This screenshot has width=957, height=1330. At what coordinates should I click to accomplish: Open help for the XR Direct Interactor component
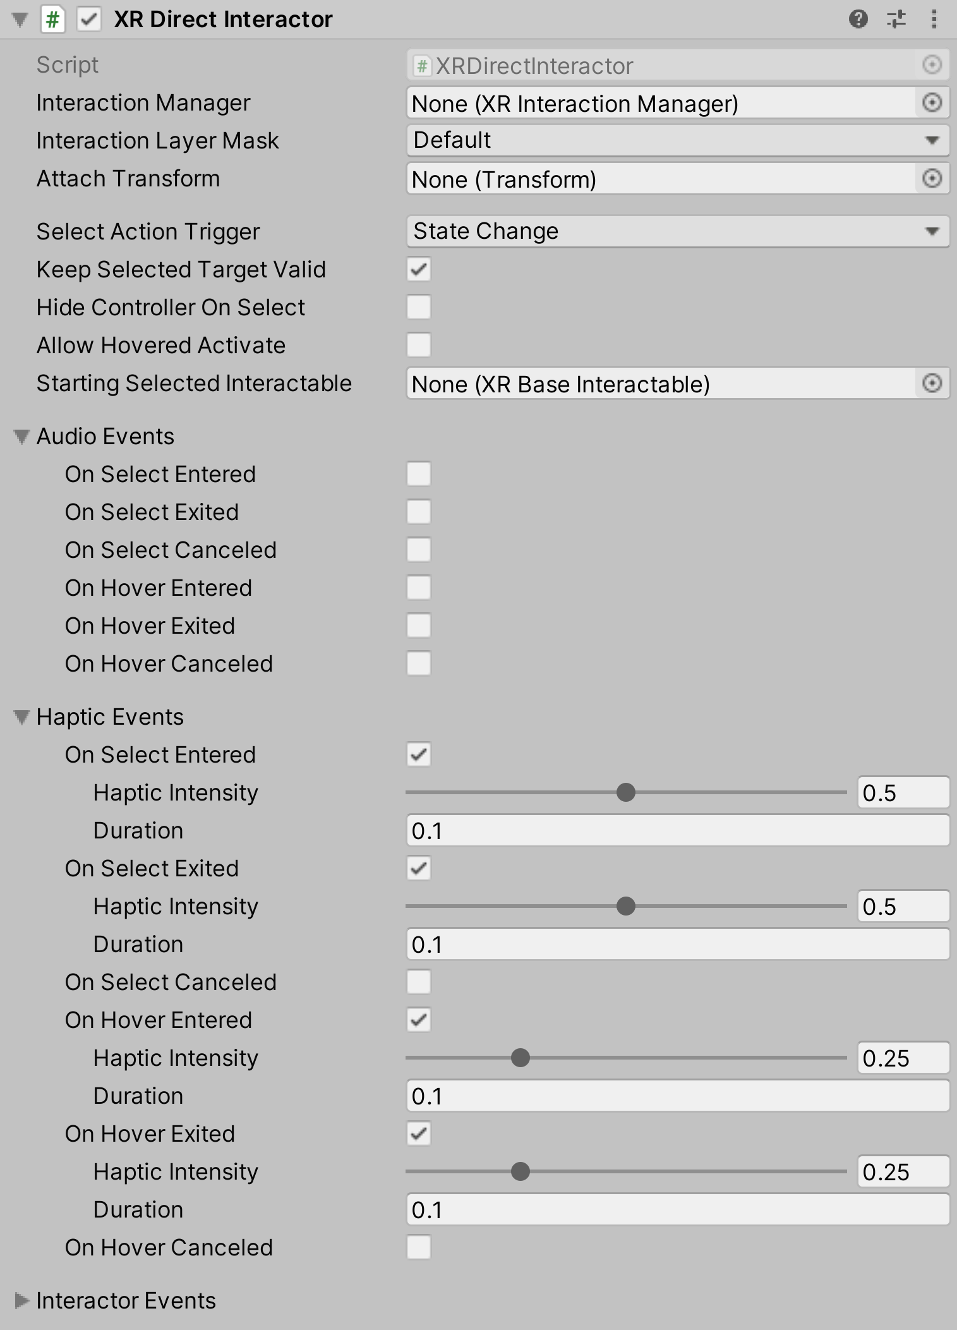click(x=857, y=20)
